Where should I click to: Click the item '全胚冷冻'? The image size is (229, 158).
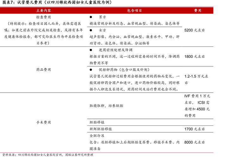click(97, 136)
